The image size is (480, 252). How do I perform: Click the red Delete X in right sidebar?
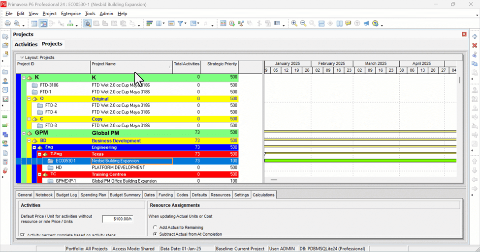[x=475, y=46]
